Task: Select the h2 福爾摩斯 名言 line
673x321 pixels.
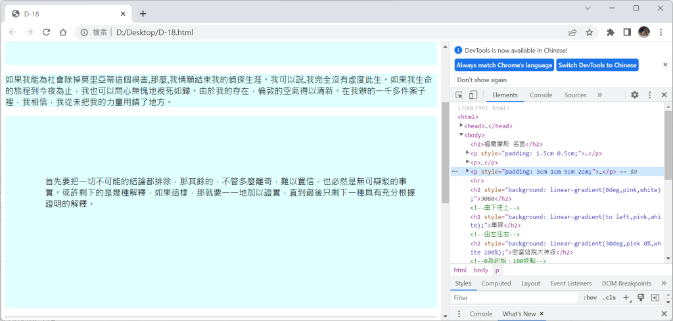Action: pos(507,144)
